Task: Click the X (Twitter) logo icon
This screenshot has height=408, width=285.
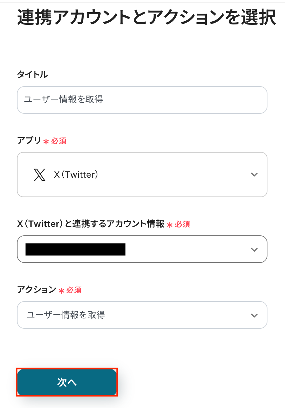Action: tap(39, 175)
